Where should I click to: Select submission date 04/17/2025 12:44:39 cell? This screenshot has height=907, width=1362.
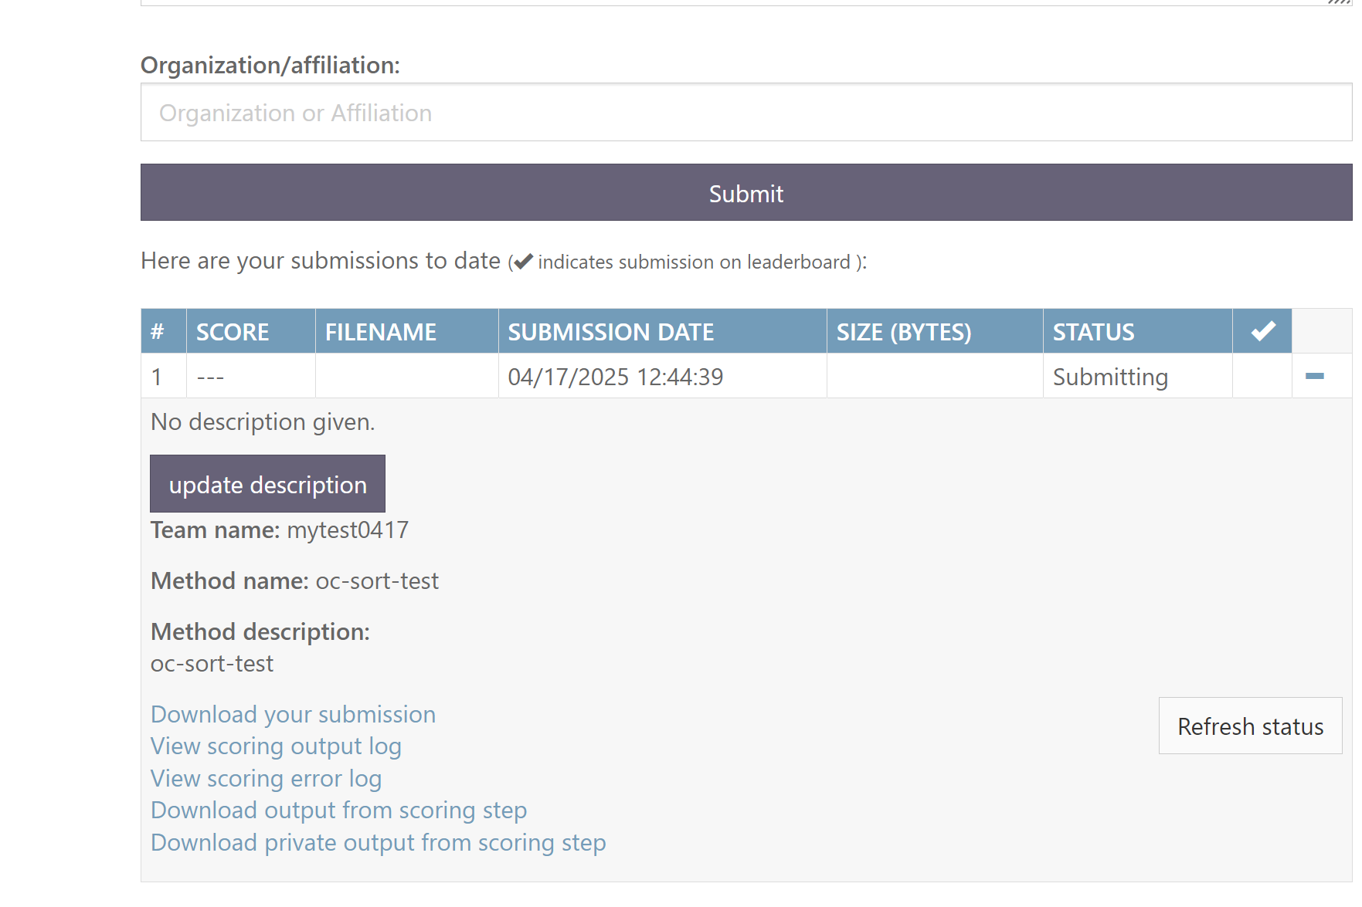pyautogui.click(x=615, y=377)
